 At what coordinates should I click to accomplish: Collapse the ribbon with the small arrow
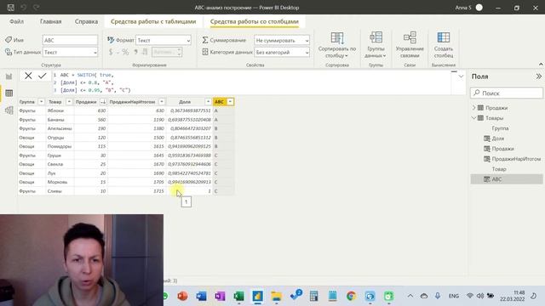[541, 65]
